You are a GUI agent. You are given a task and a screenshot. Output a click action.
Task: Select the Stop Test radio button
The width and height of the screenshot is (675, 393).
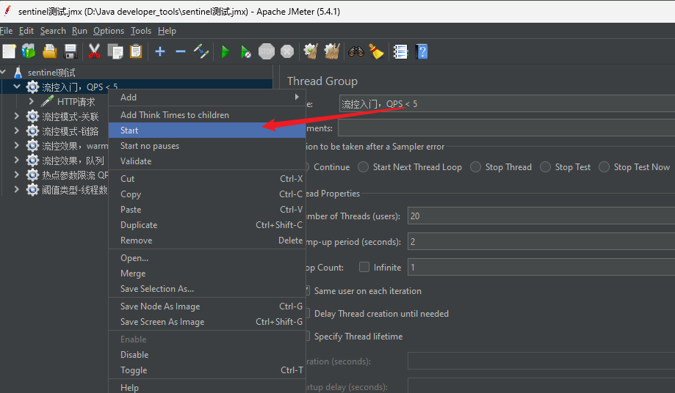click(546, 166)
